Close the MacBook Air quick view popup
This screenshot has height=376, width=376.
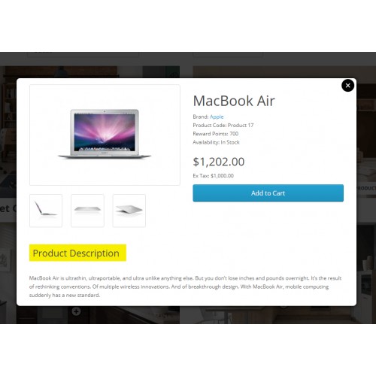(x=347, y=86)
